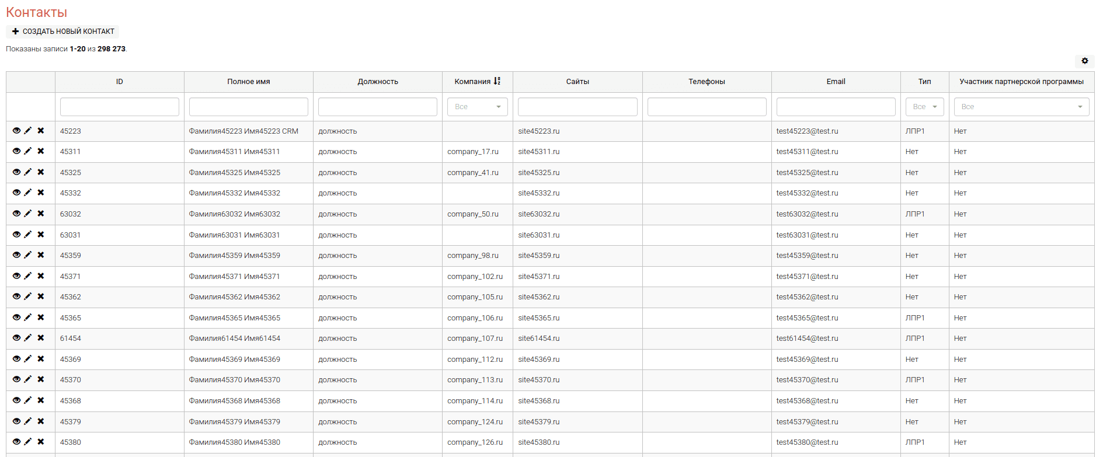
Task: Click the edit pencil icon for contact 45311
Action: pos(28,151)
